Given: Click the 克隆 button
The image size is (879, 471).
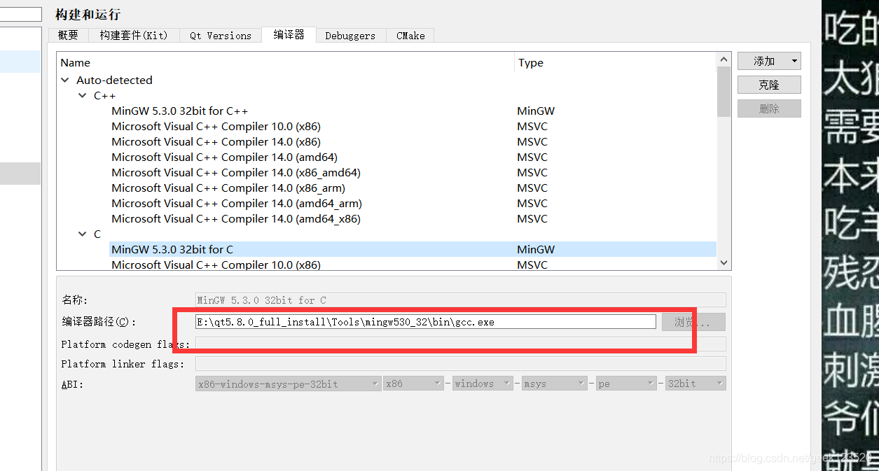Looking at the screenshot, I should click(x=769, y=85).
